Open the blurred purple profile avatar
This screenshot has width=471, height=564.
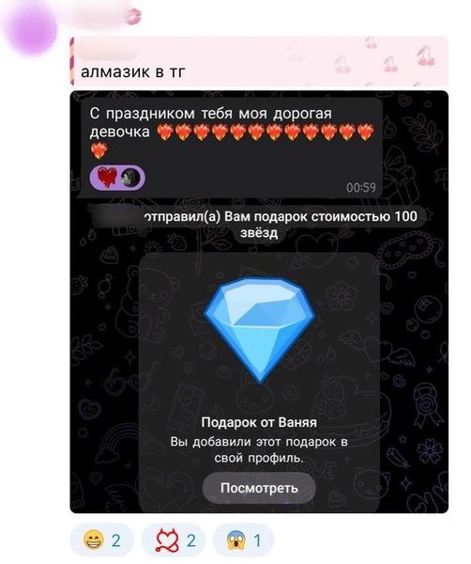31,29
